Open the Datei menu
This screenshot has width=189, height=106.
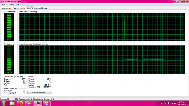point(3,5)
